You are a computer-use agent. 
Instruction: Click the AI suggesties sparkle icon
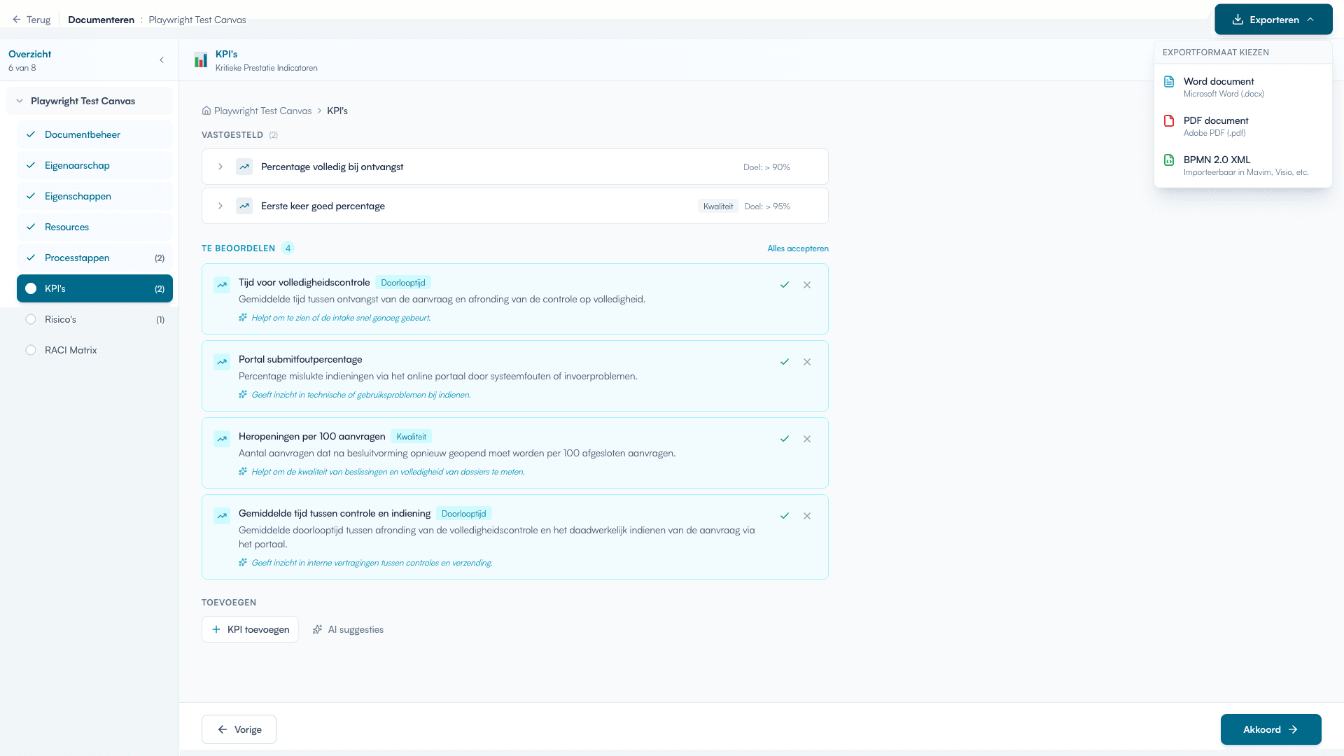317,629
